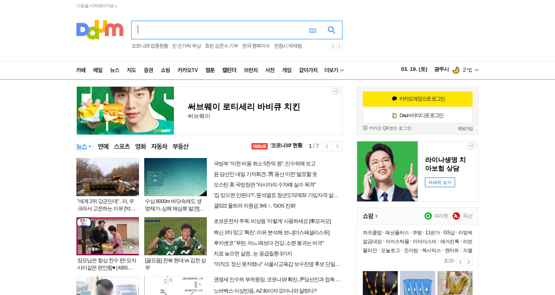Open 같이가치 in the navigation bar
This screenshot has width=555, height=295.
(308, 70)
